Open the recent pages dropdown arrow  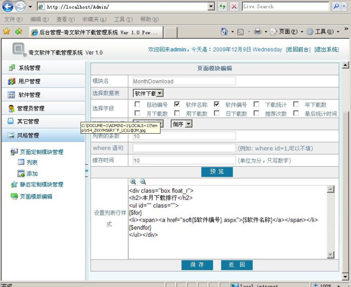pyautogui.click(x=30, y=7)
